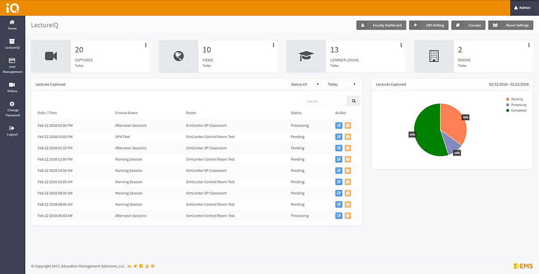Click the Faculty Dashboard button

point(381,25)
